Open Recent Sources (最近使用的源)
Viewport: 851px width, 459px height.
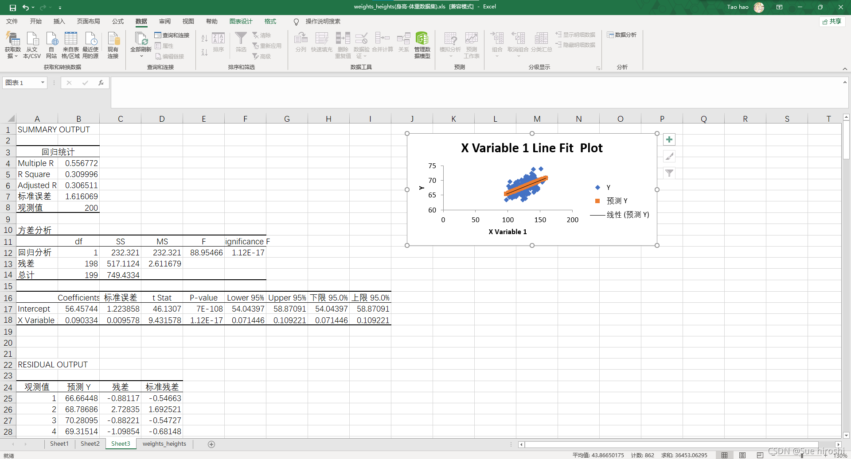[x=90, y=45]
